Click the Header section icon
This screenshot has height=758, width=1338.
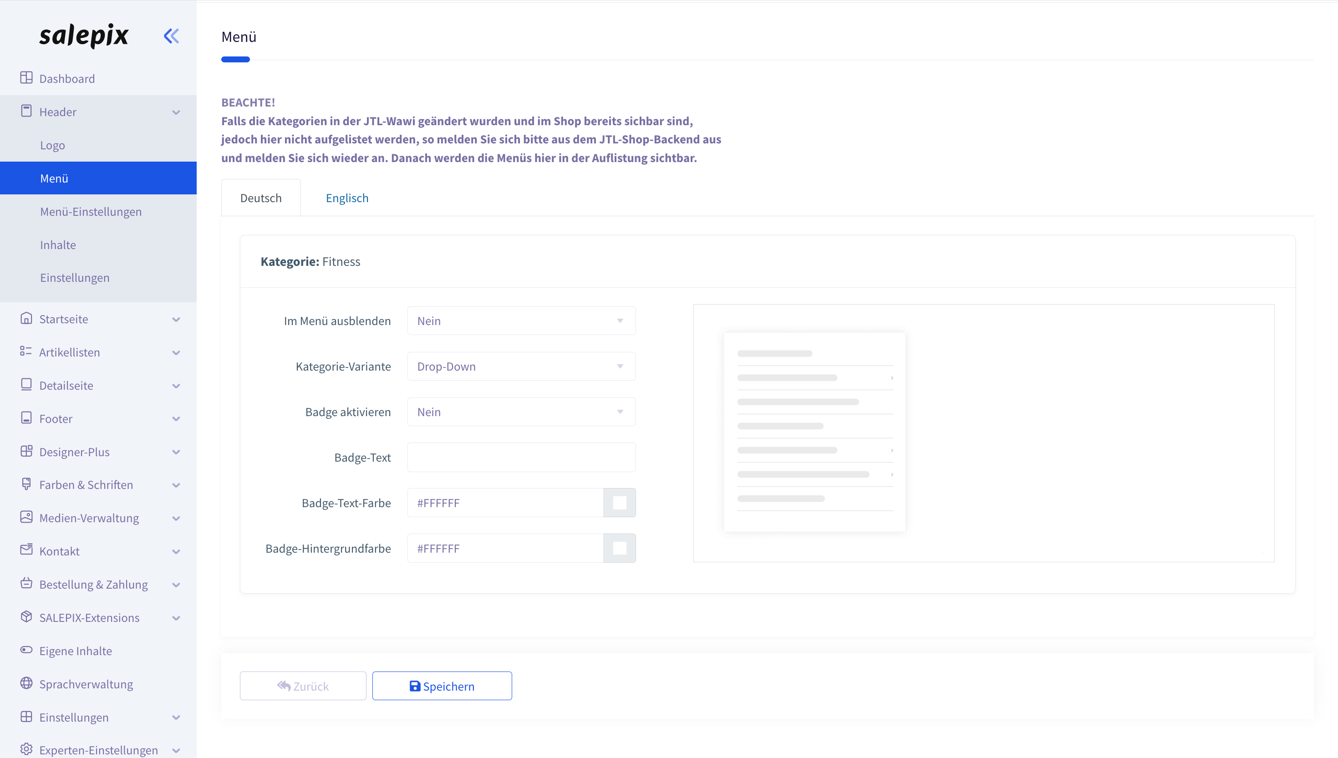pyautogui.click(x=26, y=112)
